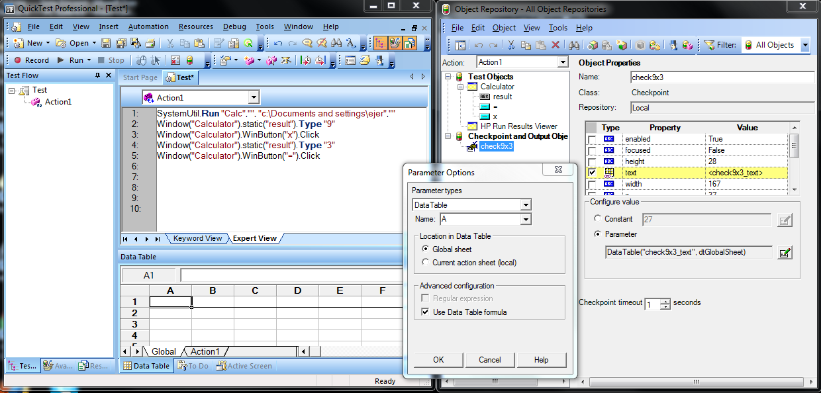The height and width of the screenshot is (393, 821).
Task: Click the object Name field check9x3
Action: click(722, 77)
